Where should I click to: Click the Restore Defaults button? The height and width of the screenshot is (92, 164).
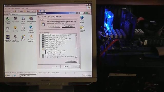pyautogui.click(x=71, y=61)
